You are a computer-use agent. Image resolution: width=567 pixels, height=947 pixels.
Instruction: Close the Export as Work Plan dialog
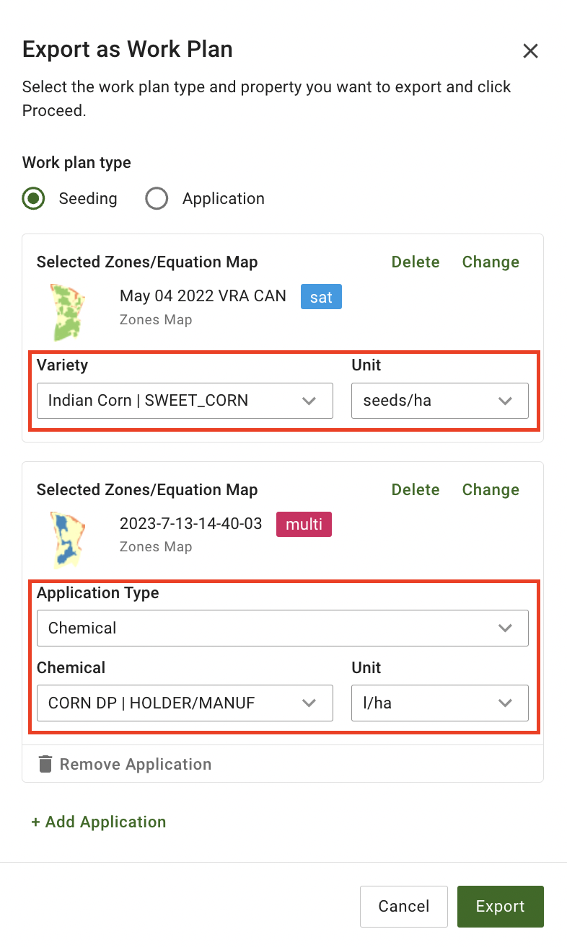point(530,50)
